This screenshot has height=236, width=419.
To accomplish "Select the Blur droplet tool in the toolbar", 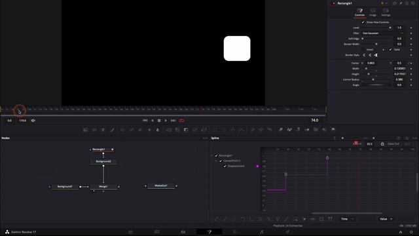I will (158, 130).
